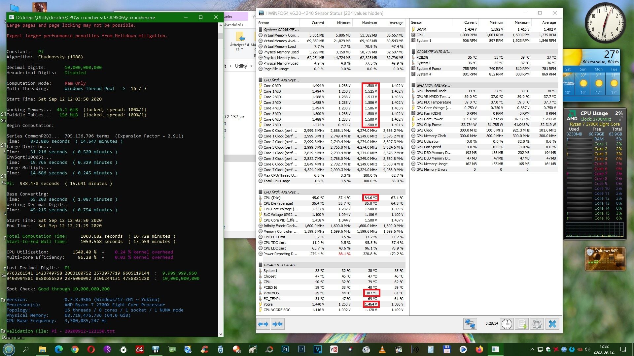The width and height of the screenshot is (634, 356).
Task: Click 27° temperature in weather gadget
Action: point(611,54)
